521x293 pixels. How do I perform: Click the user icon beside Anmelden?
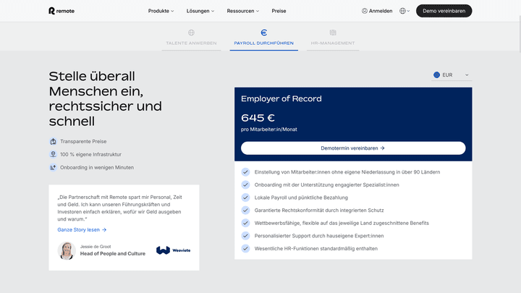pos(365,11)
